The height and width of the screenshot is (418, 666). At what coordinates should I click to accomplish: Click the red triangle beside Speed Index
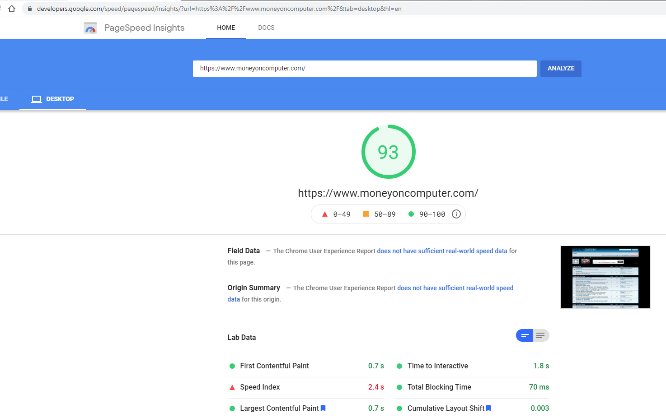(232, 387)
